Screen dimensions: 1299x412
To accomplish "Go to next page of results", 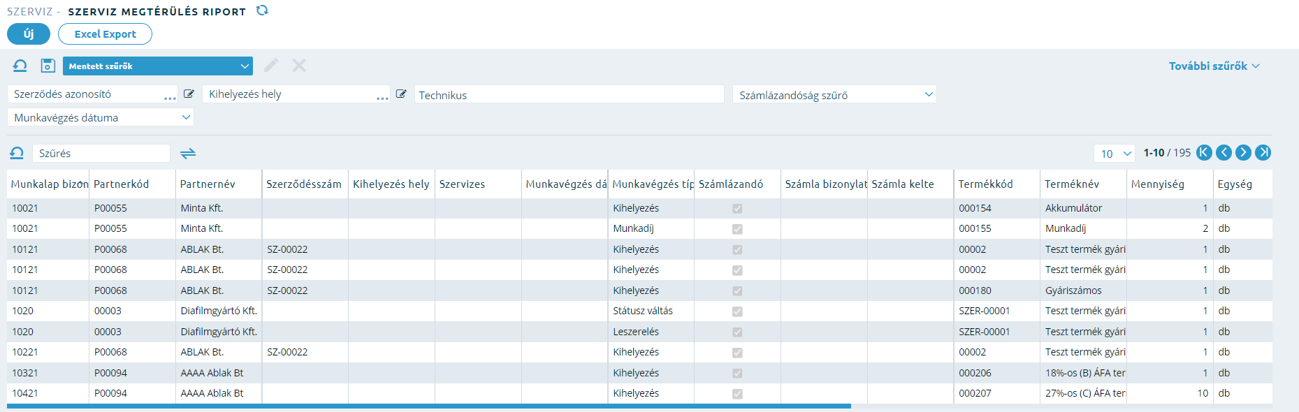I will coord(1243,153).
